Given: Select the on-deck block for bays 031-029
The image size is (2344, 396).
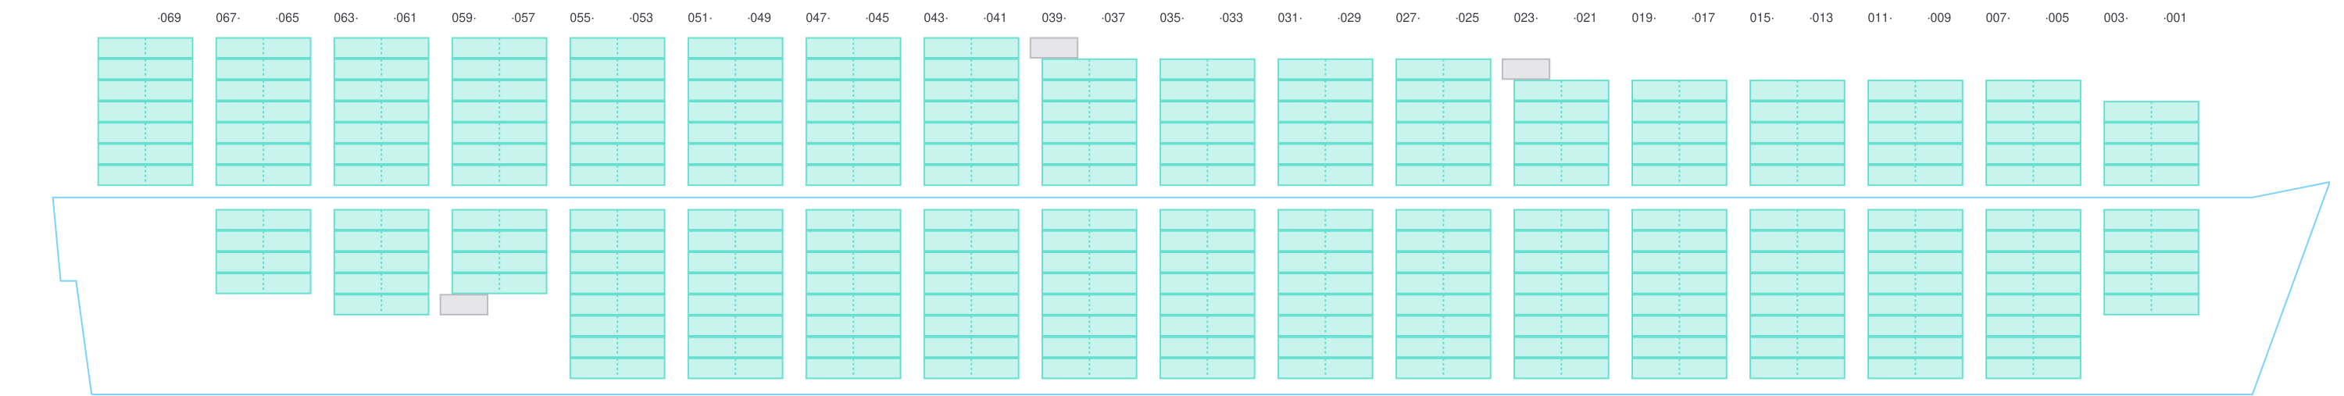Looking at the screenshot, I should [x=1325, y=122].
